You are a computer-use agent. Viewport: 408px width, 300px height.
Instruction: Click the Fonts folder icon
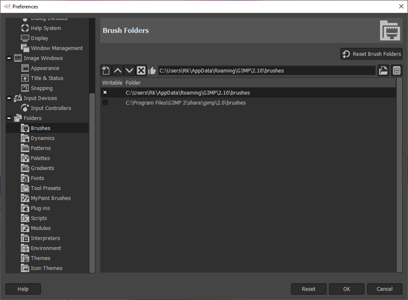click(25, 178)
